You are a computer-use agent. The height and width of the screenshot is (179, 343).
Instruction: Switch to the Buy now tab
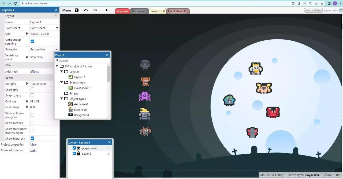122,11
